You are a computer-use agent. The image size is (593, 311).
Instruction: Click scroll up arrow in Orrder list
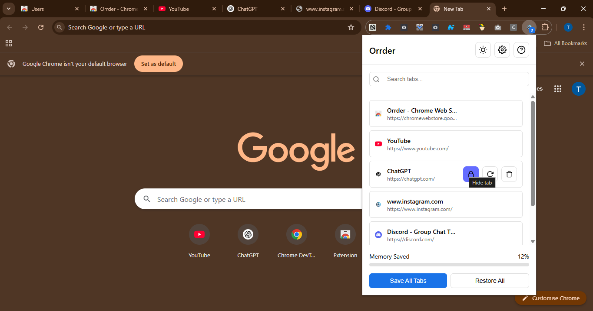[533, 97]
